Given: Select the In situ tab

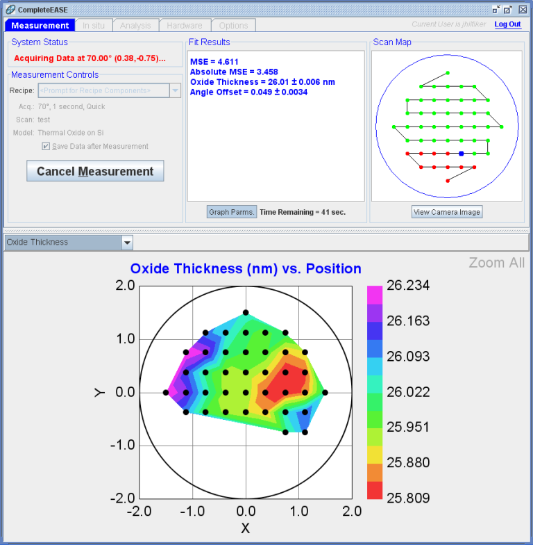Looking at the screenshot, I should tap(94, 25).
